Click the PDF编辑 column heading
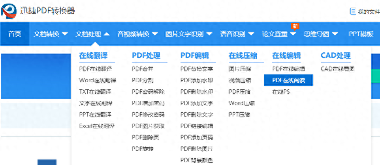Screen dimensions: 380x165 point(195,56)
